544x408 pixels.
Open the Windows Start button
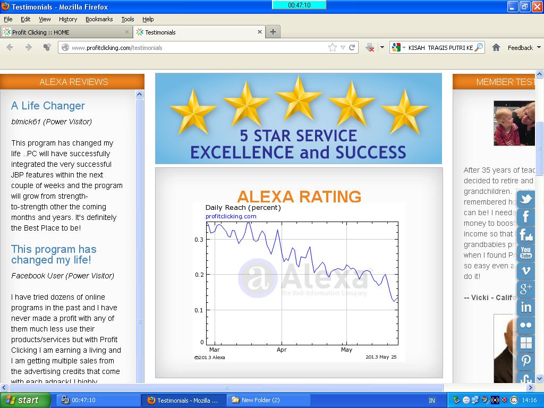point(25,400)
